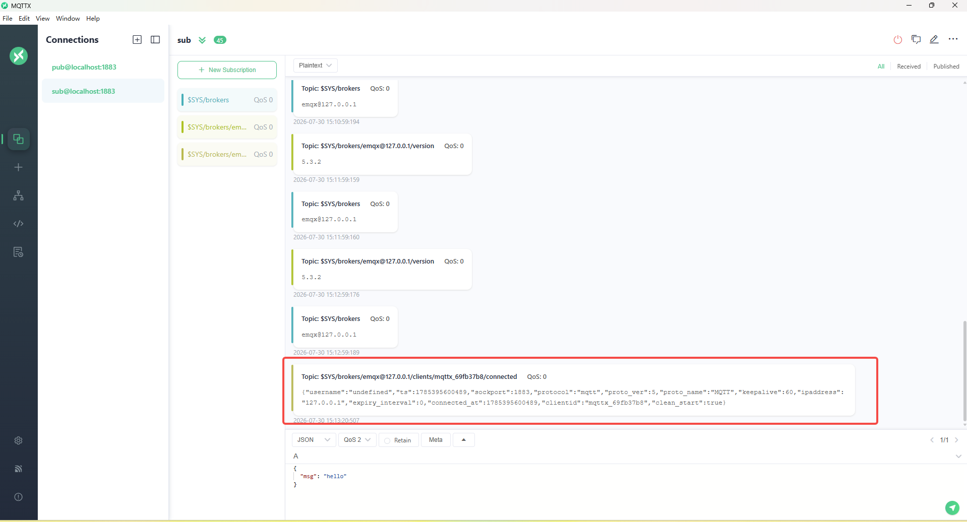Open the pub@localhost:1883 connection

point(103,67)
